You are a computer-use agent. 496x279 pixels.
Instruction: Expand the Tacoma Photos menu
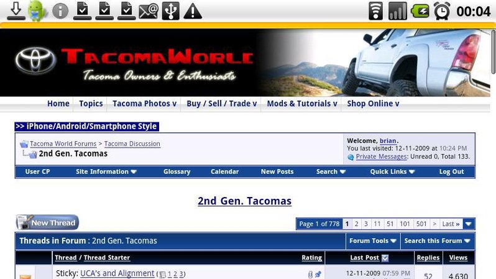click(144, 104)
